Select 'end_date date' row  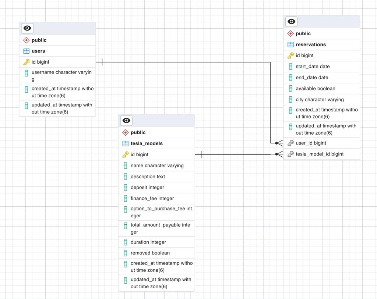pyautogui.click(x=322, y=78)
